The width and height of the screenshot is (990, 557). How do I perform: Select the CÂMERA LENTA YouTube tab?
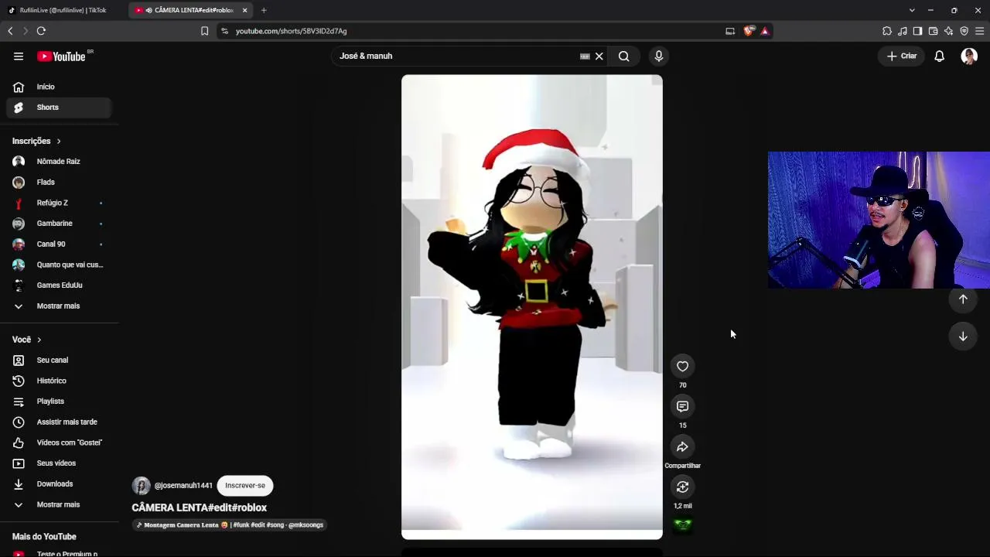190,10
